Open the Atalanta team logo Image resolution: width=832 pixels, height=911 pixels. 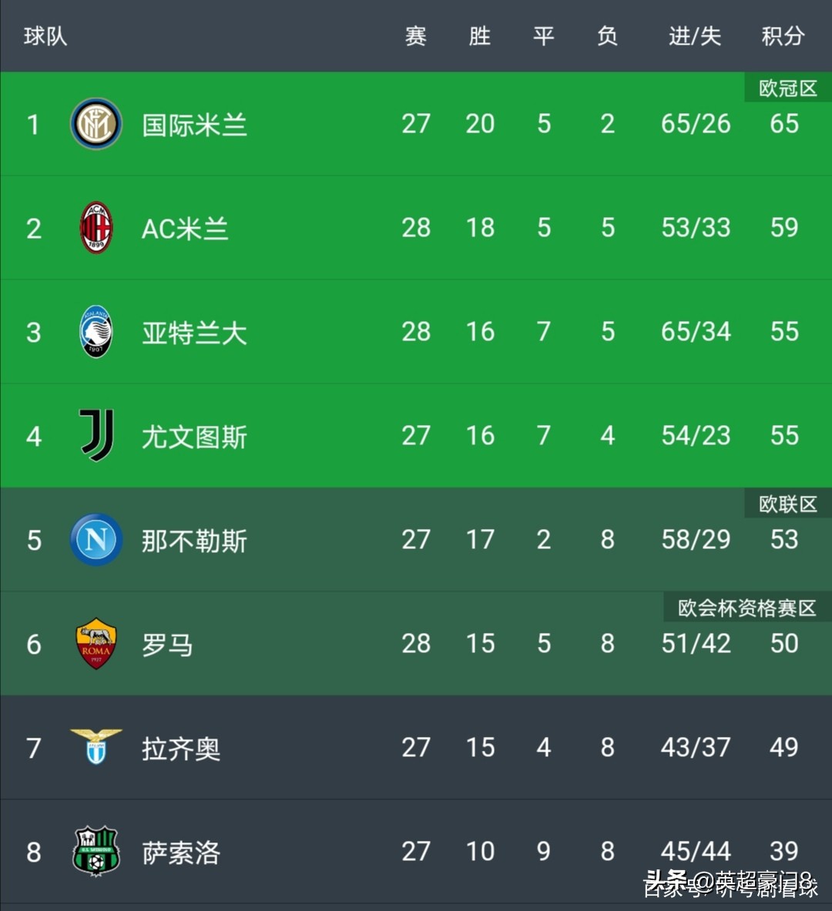(x=96, y=332)
